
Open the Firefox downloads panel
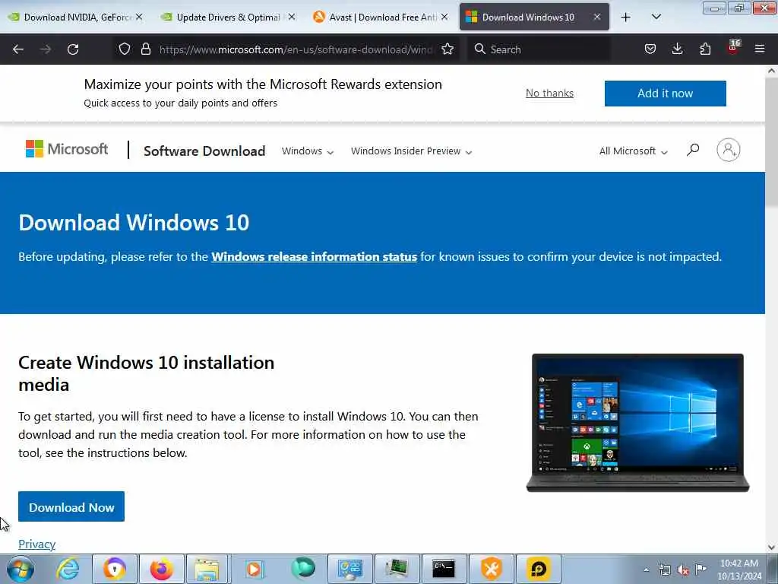pos(677,49)
